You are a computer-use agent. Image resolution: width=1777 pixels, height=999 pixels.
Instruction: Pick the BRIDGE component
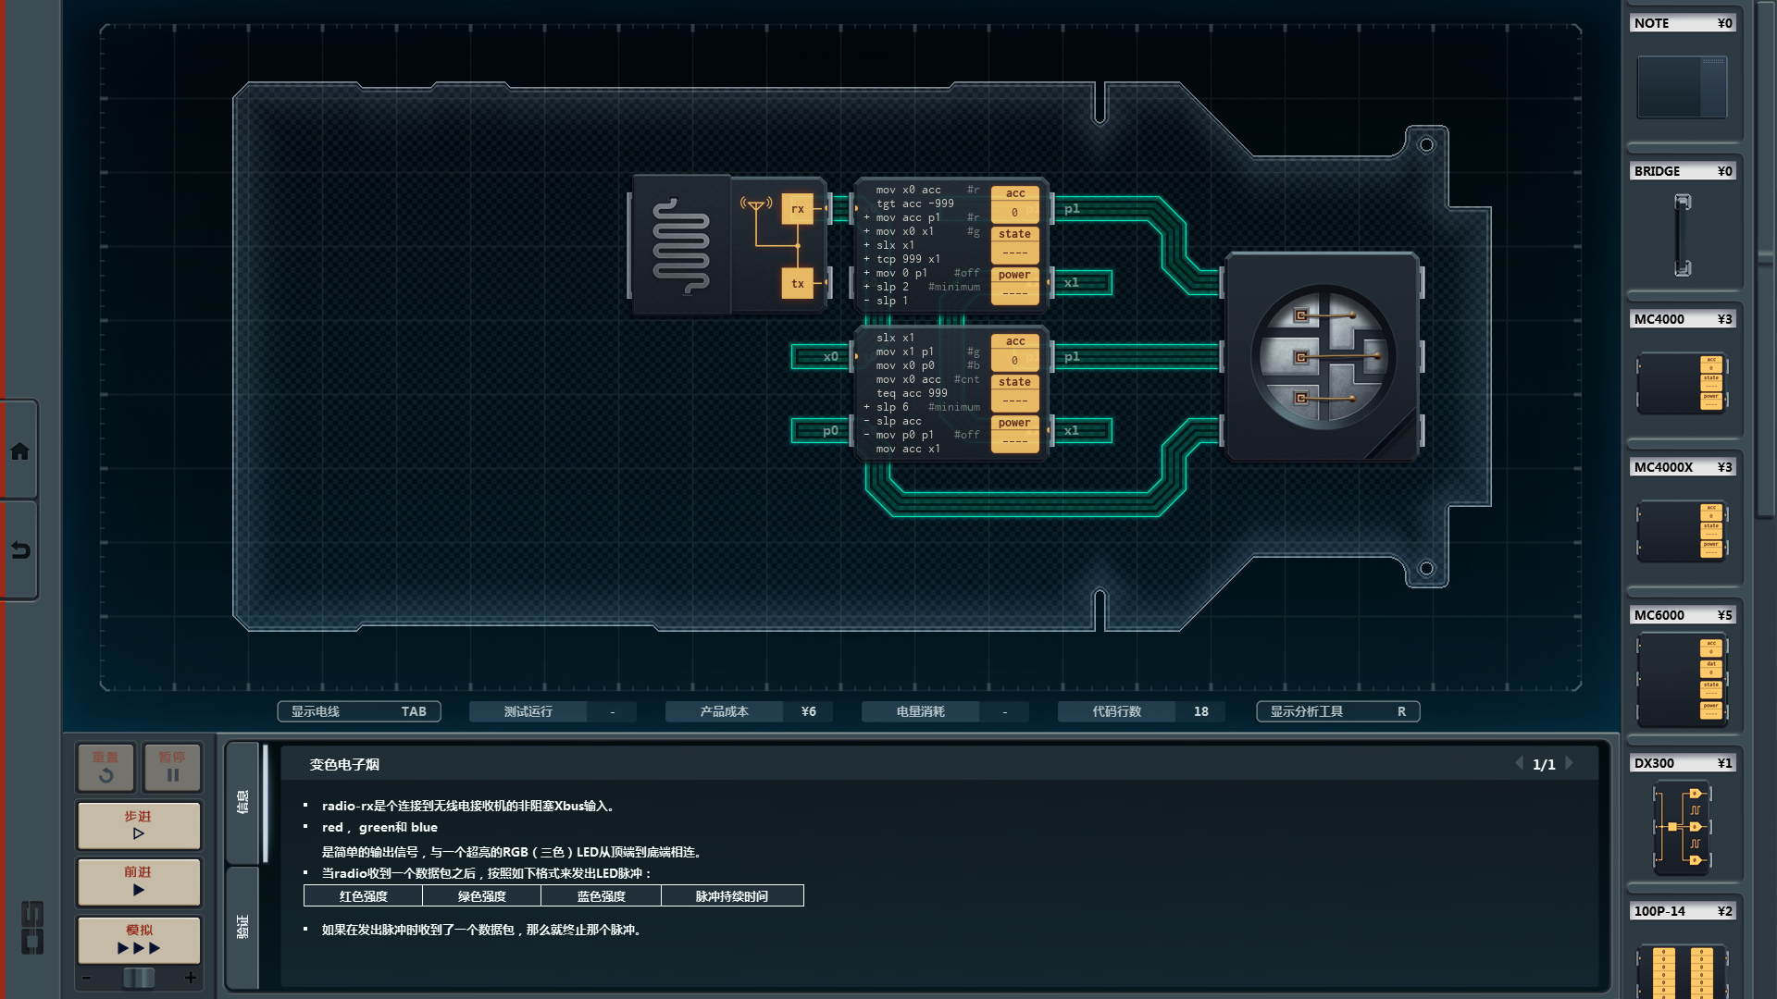(x=1682, y=234)
